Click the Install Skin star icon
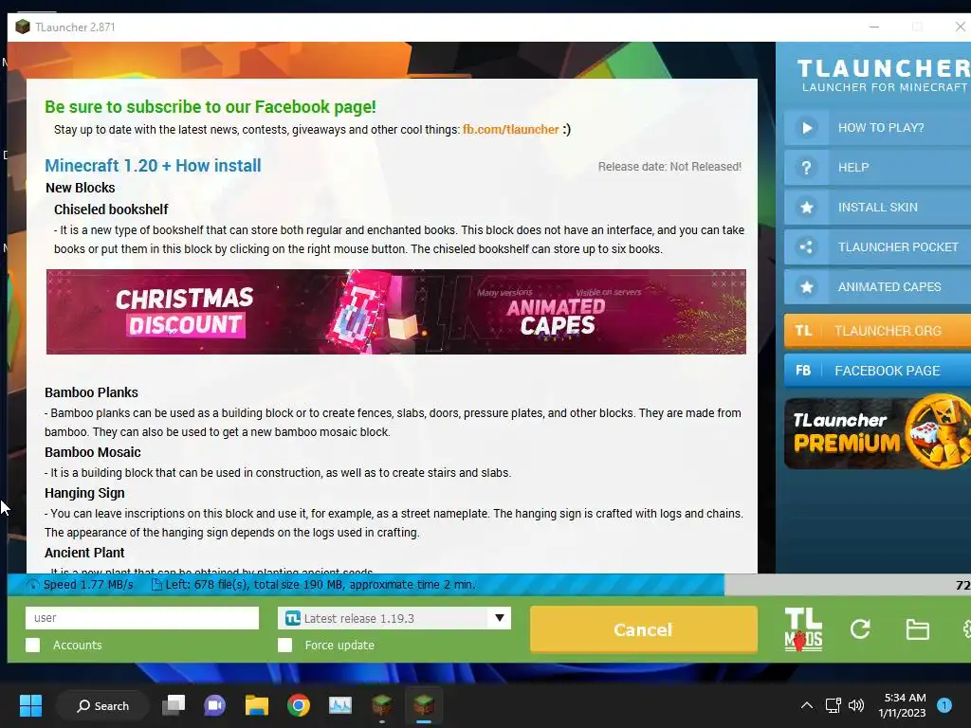971x728 pixels. click(x=806, y=208)
